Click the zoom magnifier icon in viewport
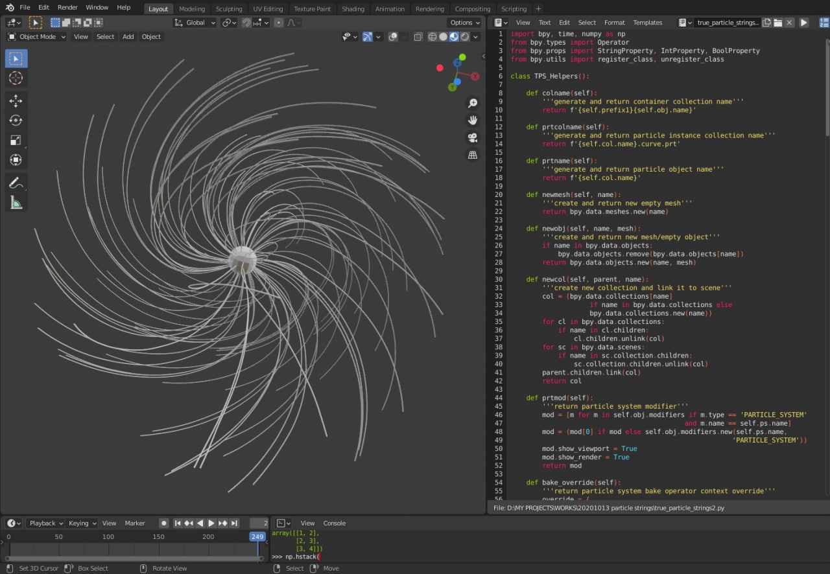 [x=473, y=103]
